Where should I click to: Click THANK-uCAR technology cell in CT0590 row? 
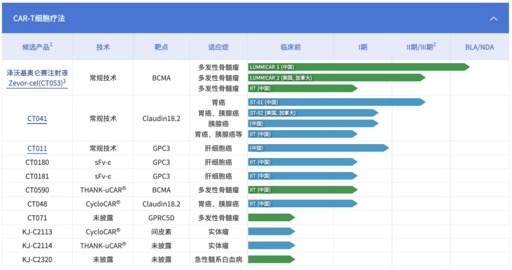click(103, 190)
